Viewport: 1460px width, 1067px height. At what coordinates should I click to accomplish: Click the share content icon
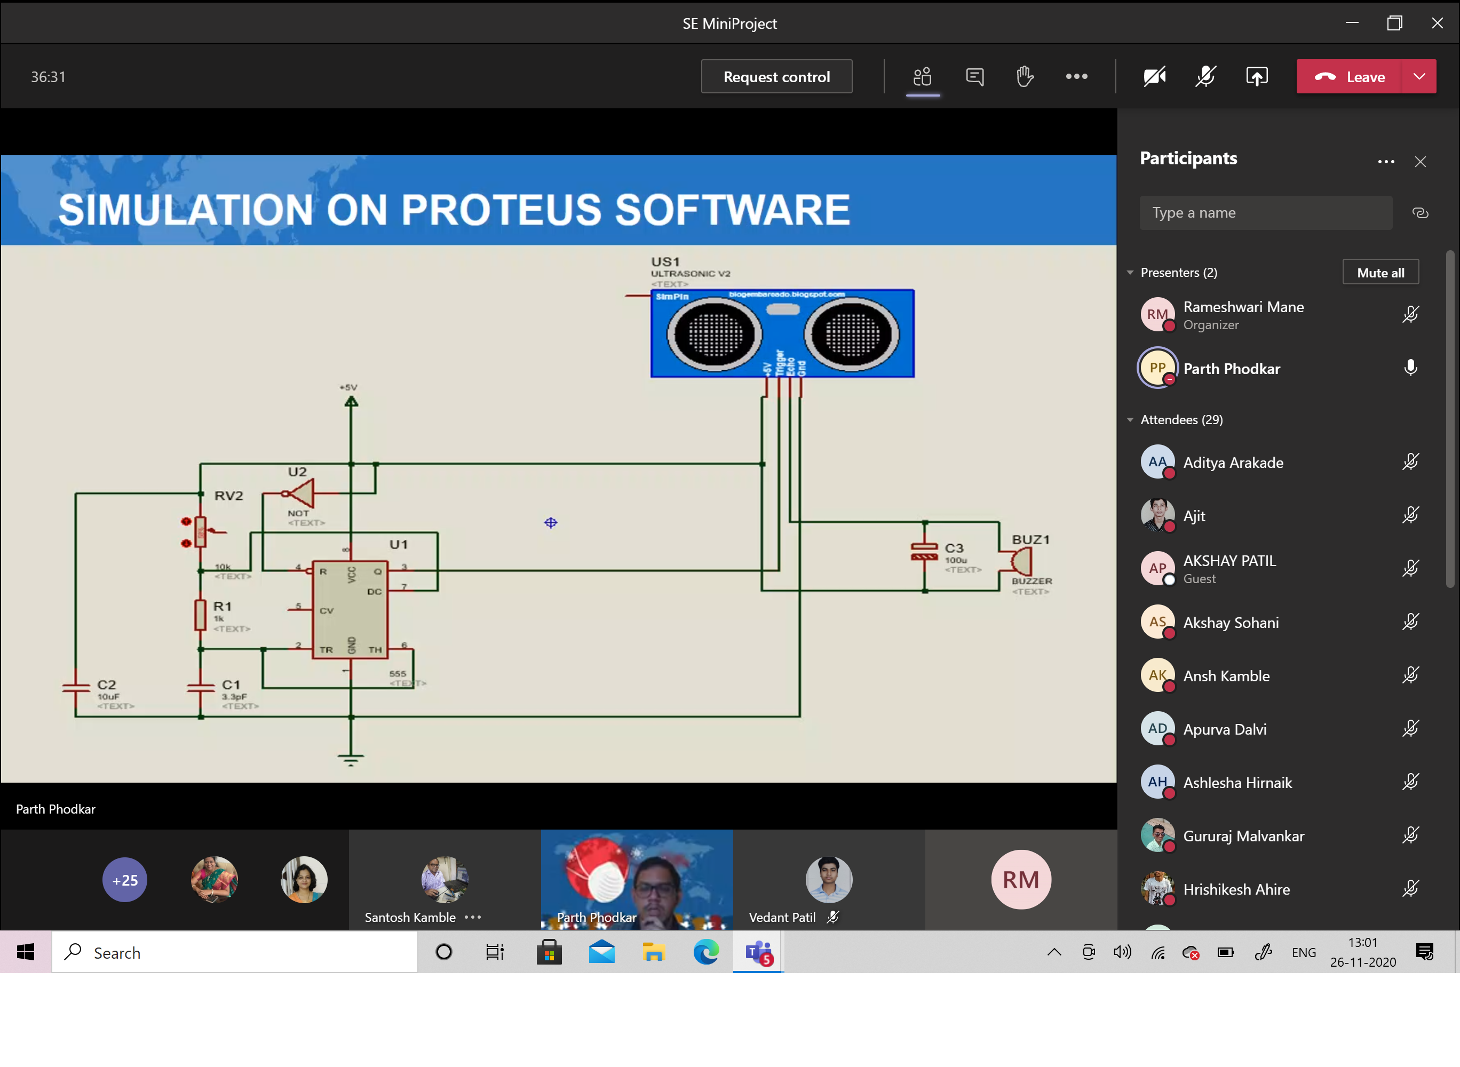pos(1257,77)
